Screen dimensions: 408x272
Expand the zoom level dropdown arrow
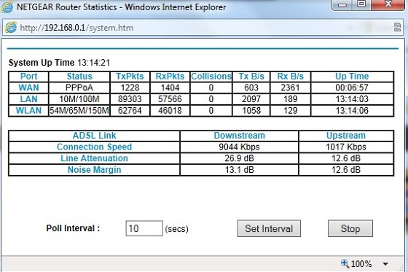[x=385, y=264]
